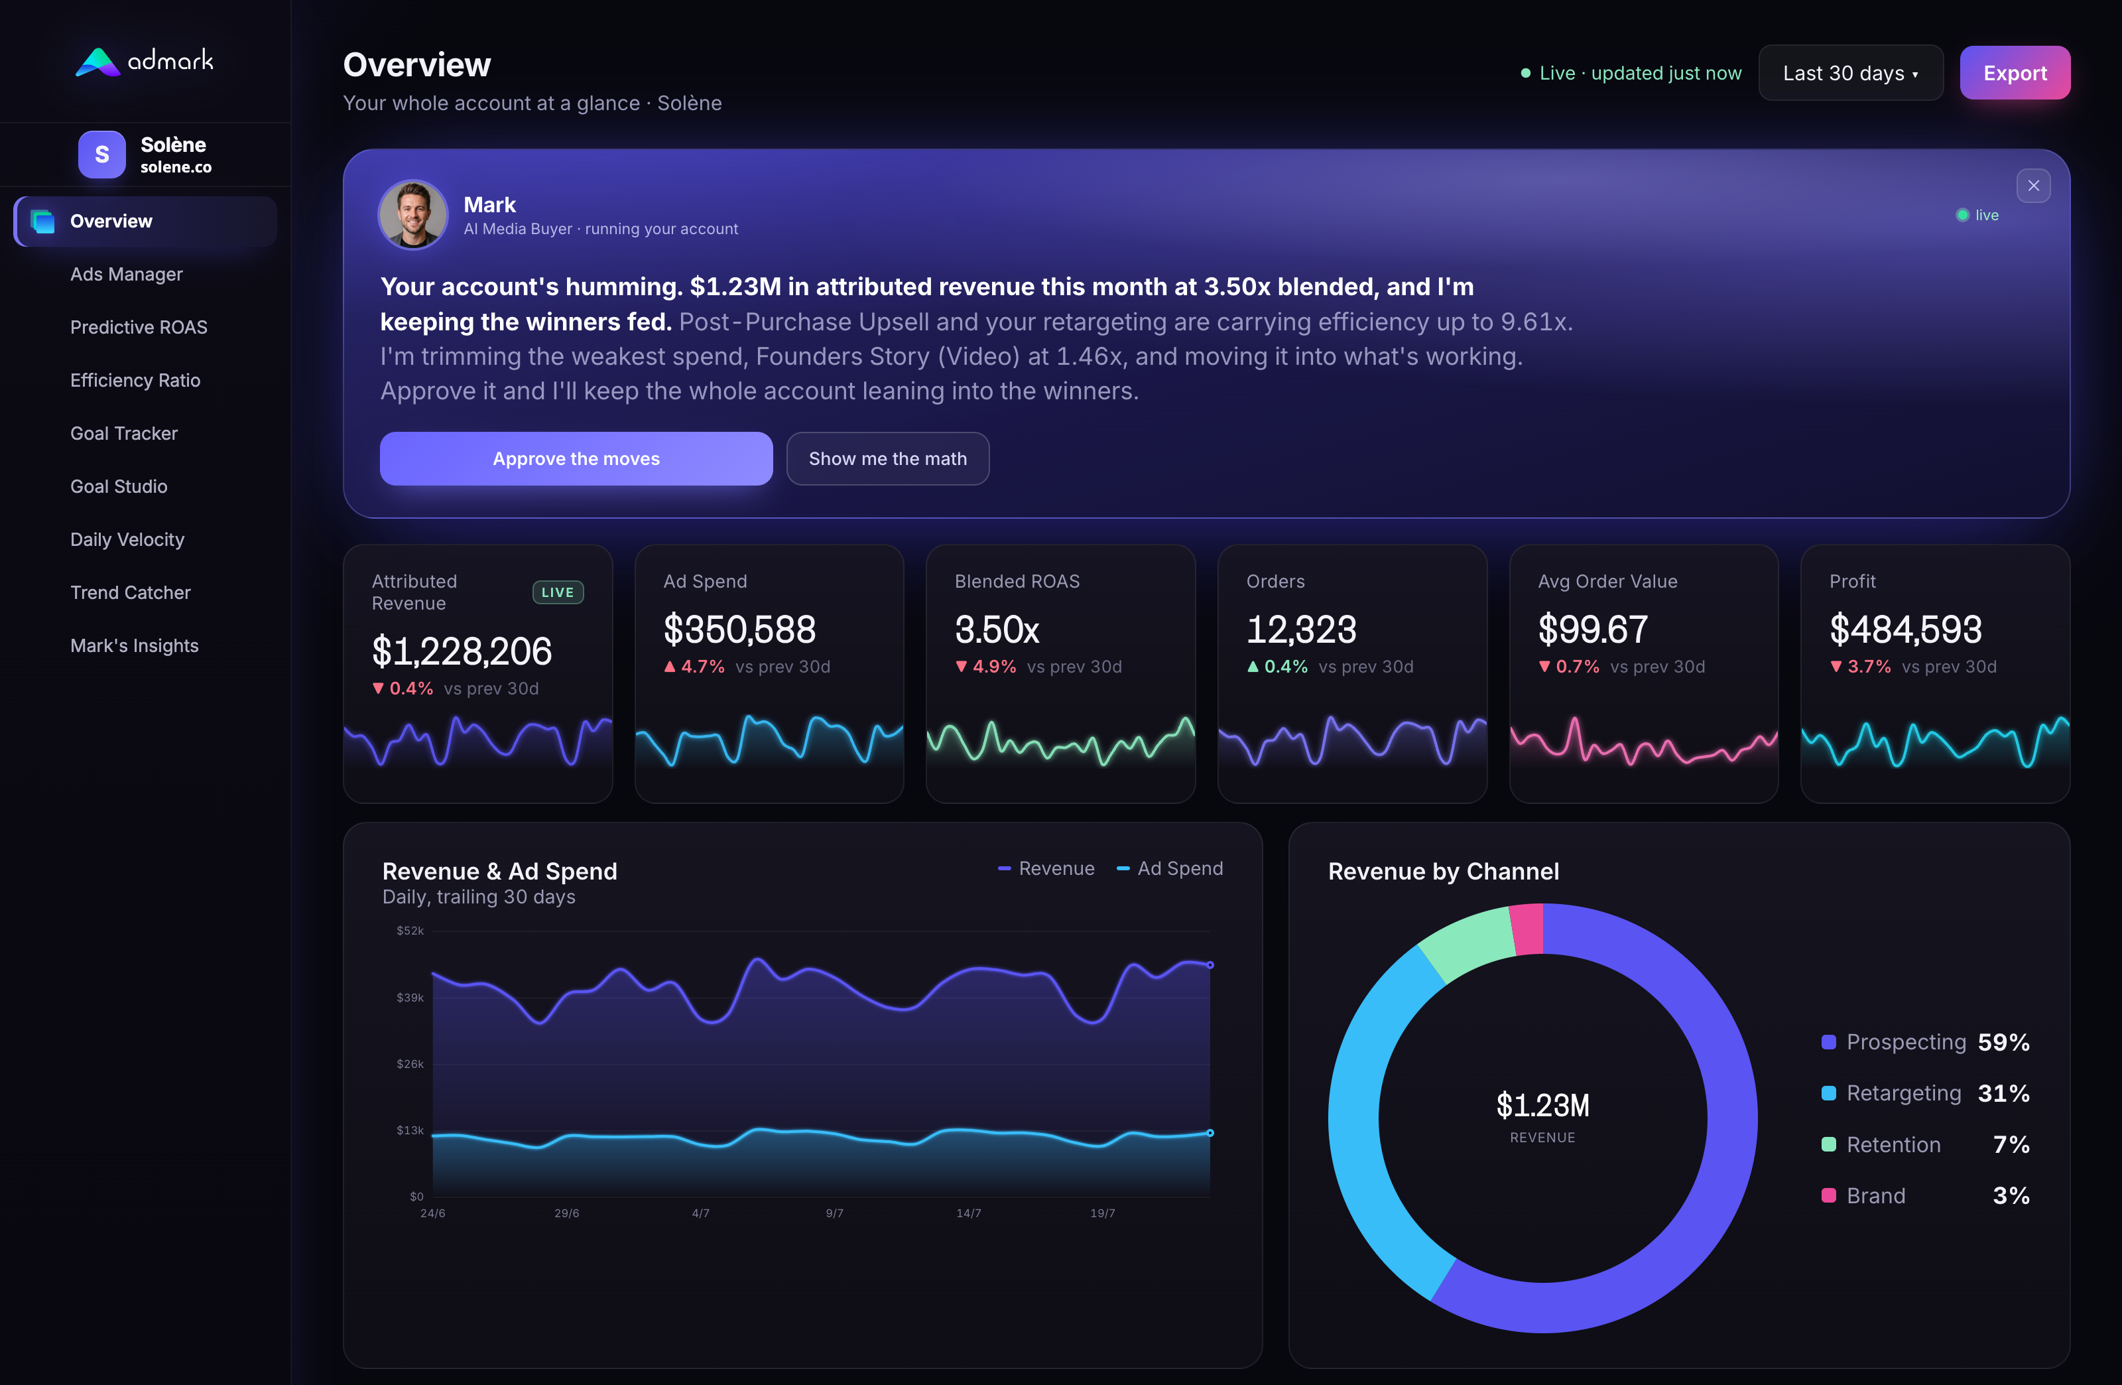The image size is (2122, 1385).
Task: Click the Revenue line endpoint marker
Action: (1210, 965)
